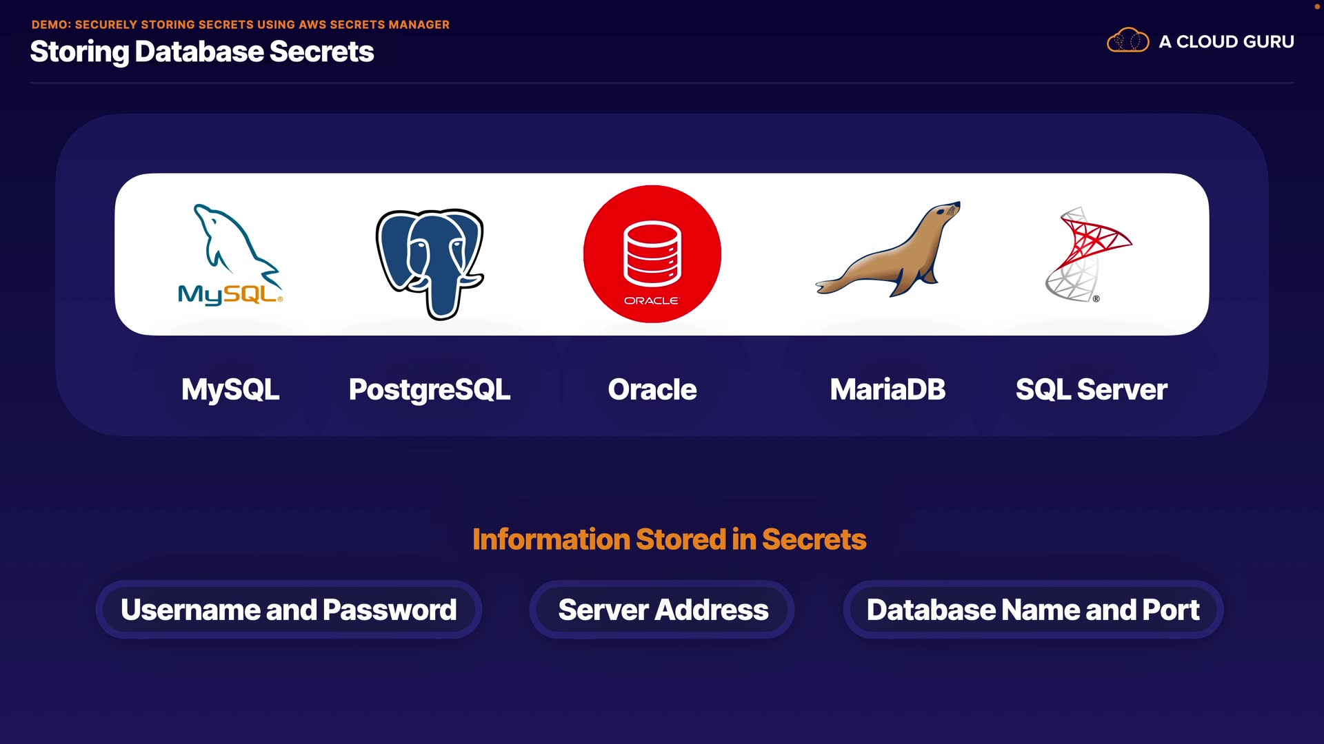
Task: Click the ORACLE wordmark inside red circle
Action: point(651,301)
